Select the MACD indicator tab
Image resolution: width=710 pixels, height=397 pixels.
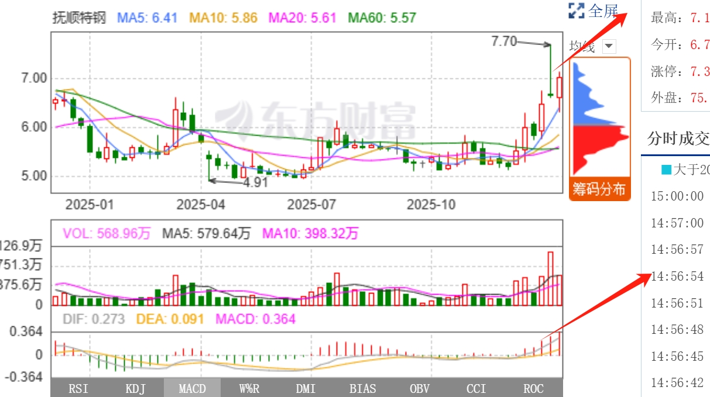pyautogui.click(x=192, y=388)
